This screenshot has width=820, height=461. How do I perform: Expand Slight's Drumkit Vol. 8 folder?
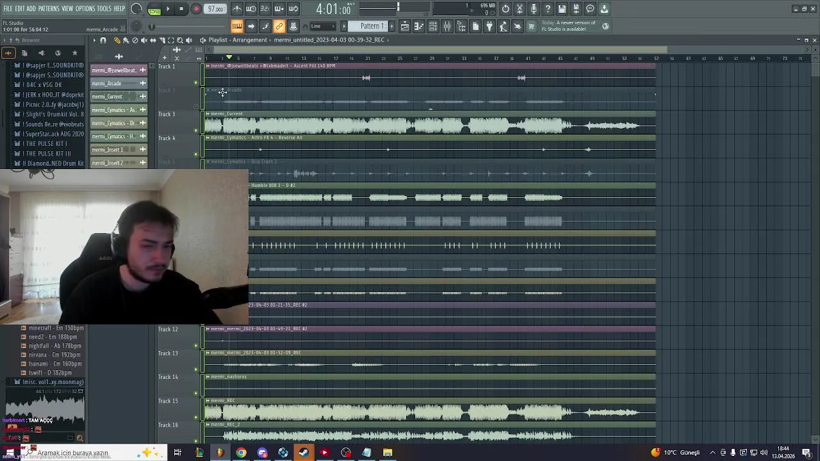tap(50, 114)
